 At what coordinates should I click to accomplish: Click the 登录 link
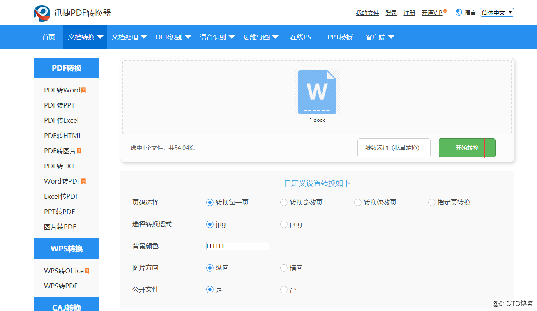tap(391, 13)
